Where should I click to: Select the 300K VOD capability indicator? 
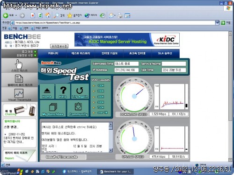tap(99, 97)
